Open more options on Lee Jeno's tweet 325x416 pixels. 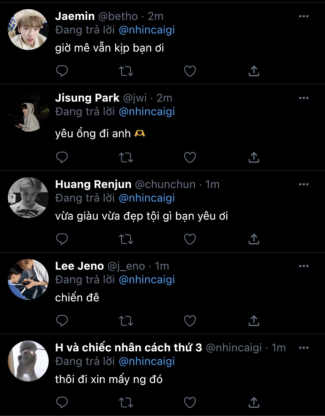304,266
